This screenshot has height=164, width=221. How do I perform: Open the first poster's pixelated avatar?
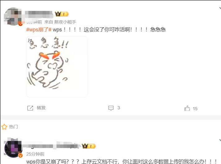(x=13, y=16)
